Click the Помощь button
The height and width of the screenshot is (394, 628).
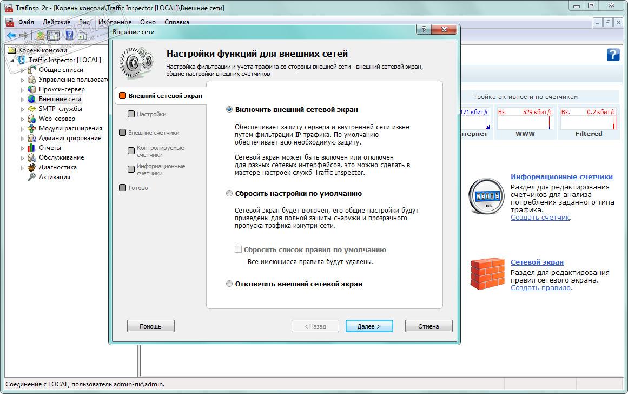pos(150,326)
